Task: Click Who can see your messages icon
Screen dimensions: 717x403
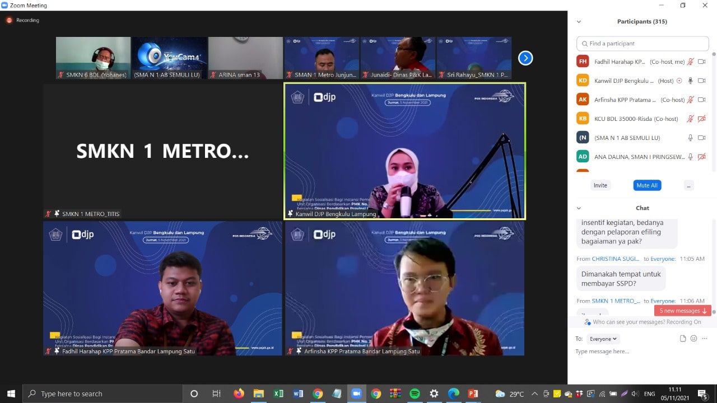Action: click(588, 322)
